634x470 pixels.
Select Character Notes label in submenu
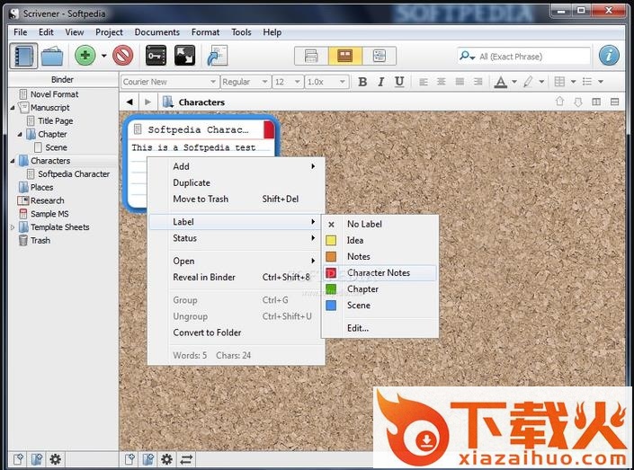[378, 272]
